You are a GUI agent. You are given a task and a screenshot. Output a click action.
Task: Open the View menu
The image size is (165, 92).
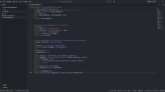[14, 2]
